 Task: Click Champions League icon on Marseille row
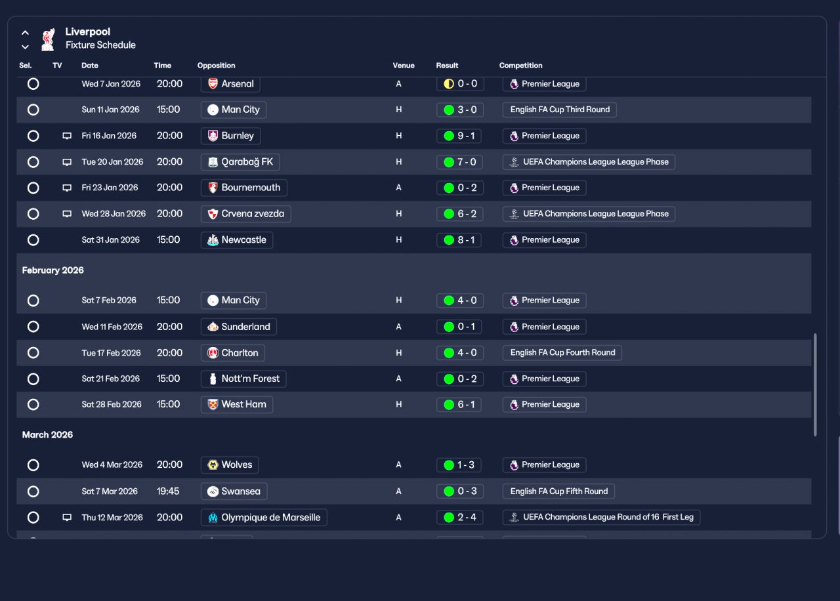coord(514,518)
